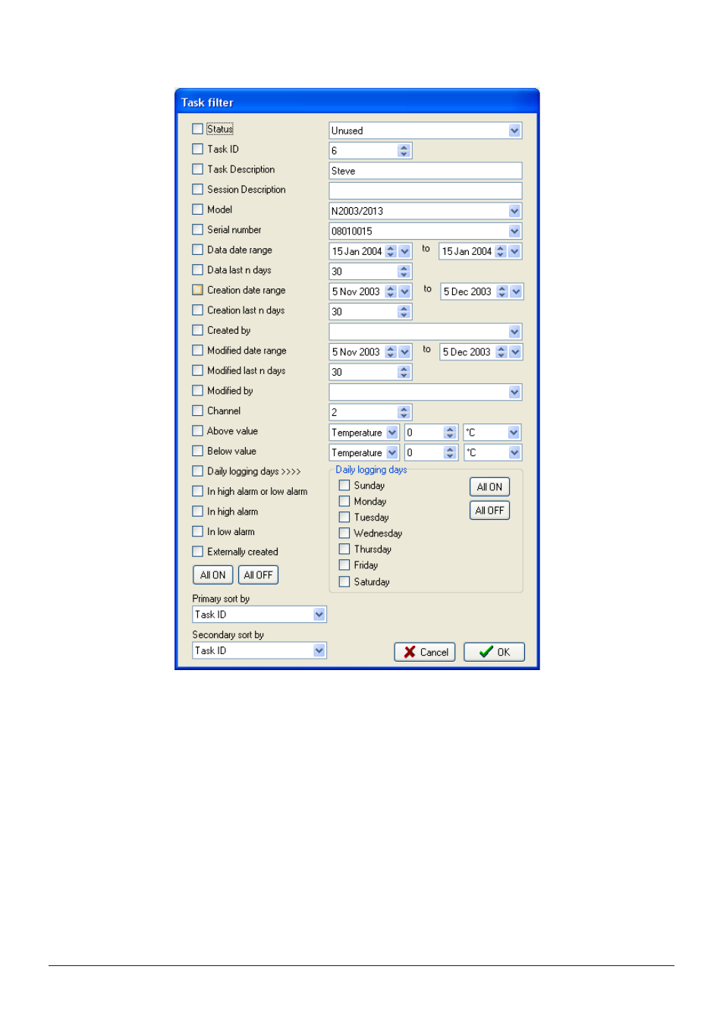Screen dimensions: 723x1026
Task: Click Data last n days spinner
Action: tap(404, 271)
